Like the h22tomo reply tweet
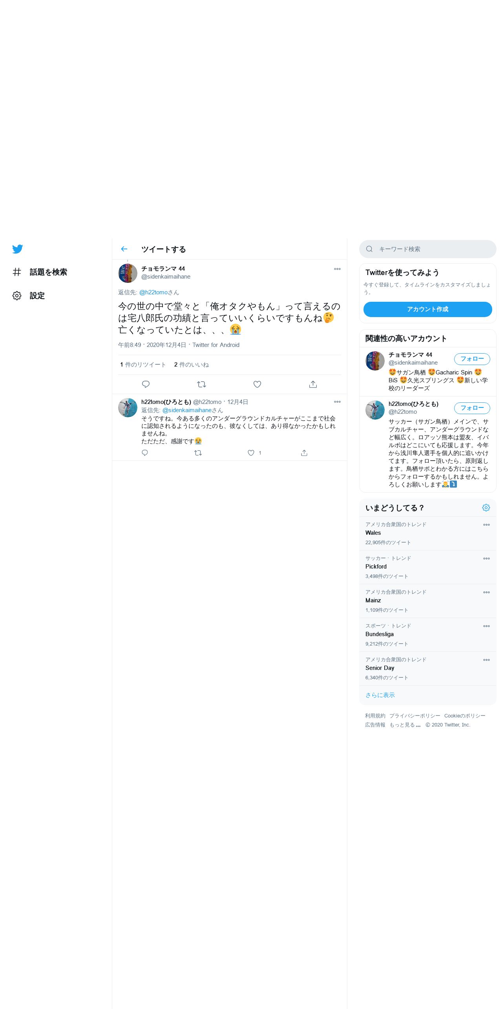Viewport: 504px width, 1009px height. [251, 453]
